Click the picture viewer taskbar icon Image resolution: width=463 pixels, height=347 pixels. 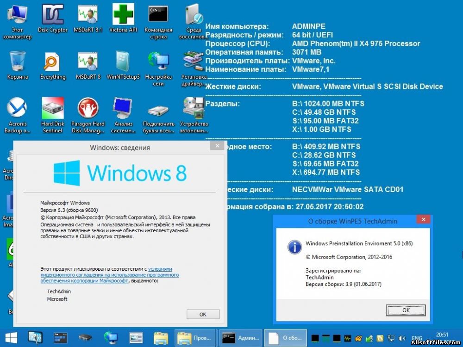[136, 338]
